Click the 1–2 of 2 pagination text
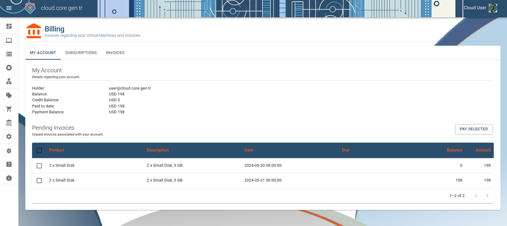This screenshot has height=226, width=507. 457,196
